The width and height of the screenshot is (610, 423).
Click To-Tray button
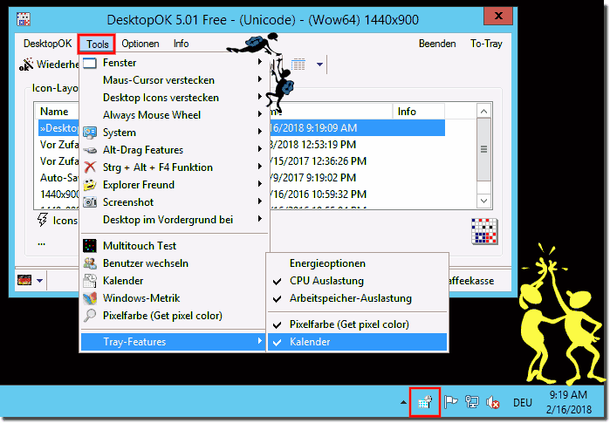pos(486,44)
